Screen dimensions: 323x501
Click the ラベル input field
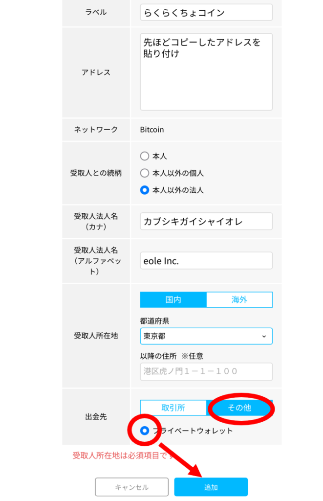point(206,12)
